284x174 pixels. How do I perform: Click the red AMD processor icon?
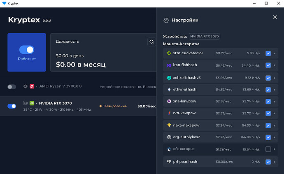(x=32, y=86)
